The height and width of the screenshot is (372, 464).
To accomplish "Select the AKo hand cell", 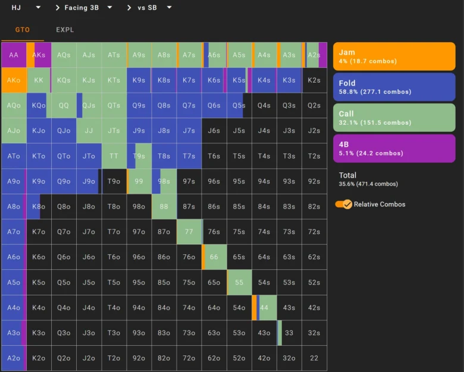I will (14, 80).
